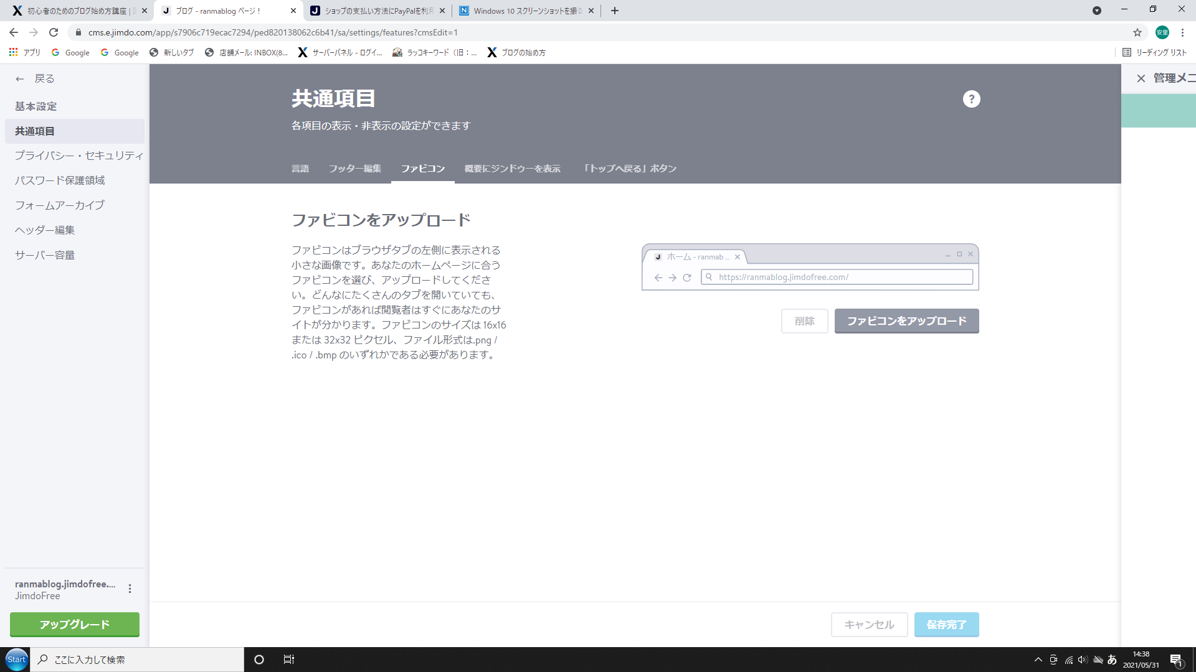Open the リーディング リスト reading list
The height and width of the screenshot is (672, 1196).
[x=1154, y=52]
